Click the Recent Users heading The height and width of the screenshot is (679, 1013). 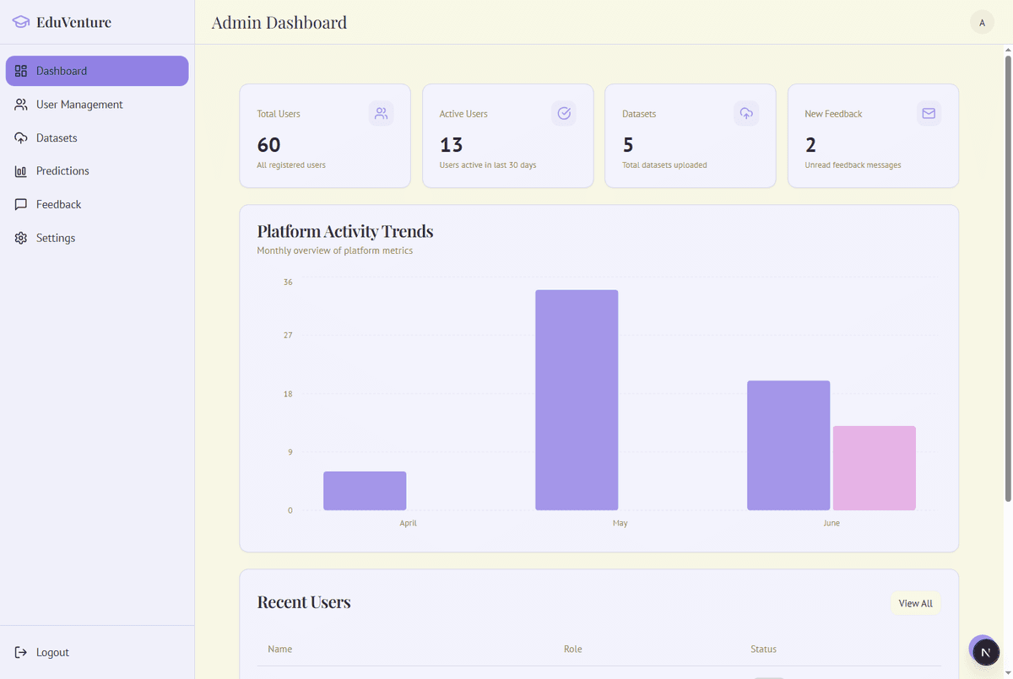[304, 602]
